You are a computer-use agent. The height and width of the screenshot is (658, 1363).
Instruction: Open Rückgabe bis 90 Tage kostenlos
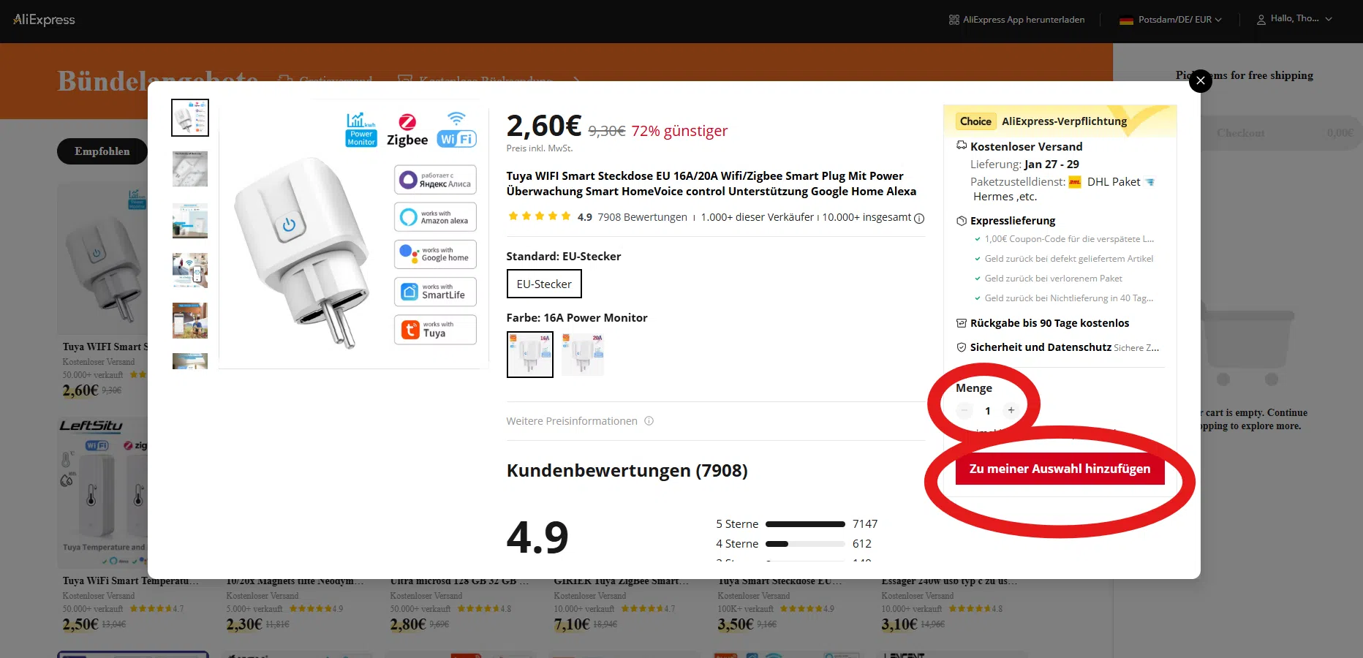coord(1049,323)
